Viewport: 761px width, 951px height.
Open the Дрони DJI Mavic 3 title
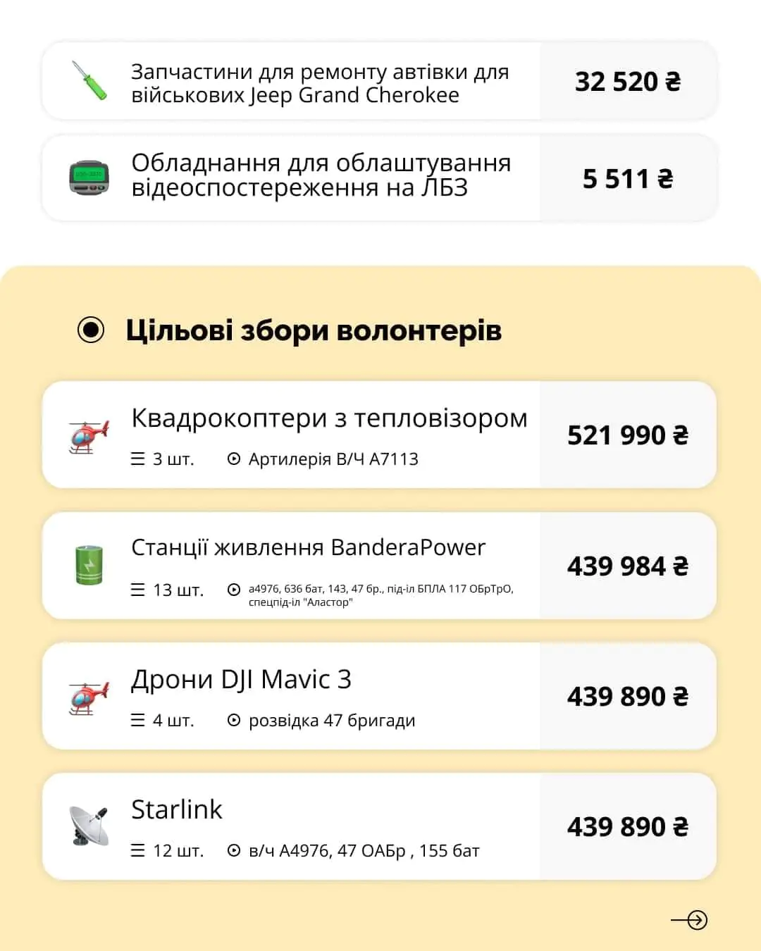pyautogui.click(x=241, y=679)
